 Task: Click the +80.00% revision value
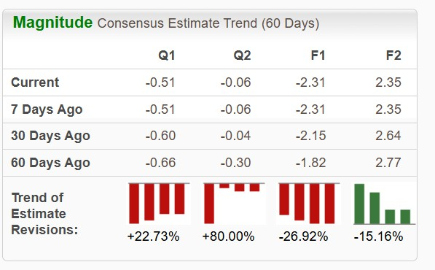click(228, 236)
